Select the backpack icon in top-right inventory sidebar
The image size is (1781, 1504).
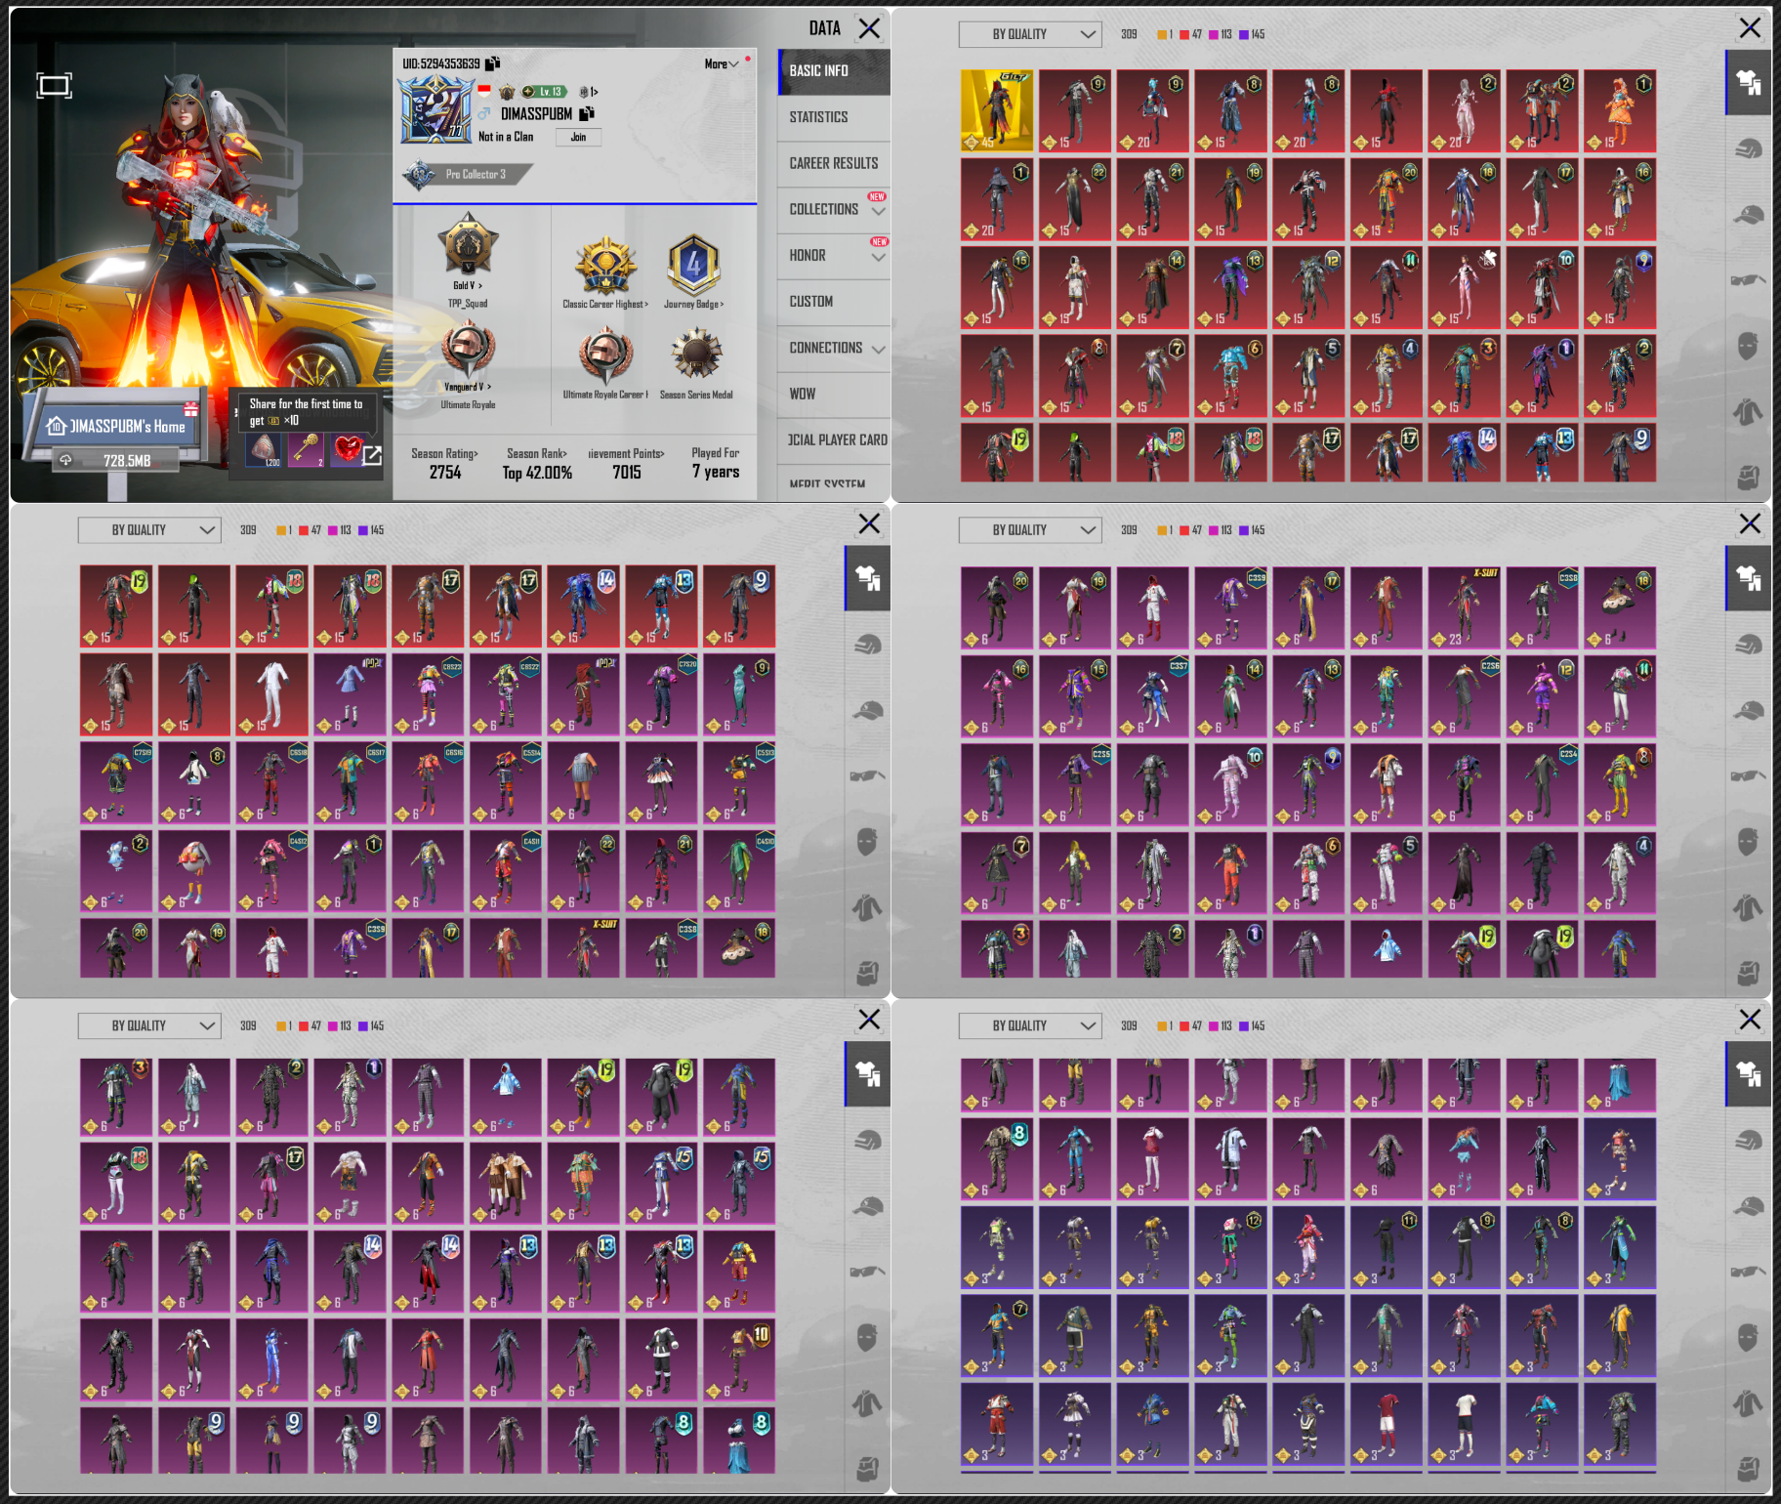click(1749, 477)
